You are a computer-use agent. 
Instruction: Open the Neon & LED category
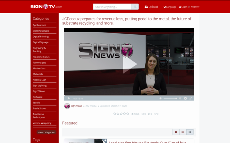(39, 80)
